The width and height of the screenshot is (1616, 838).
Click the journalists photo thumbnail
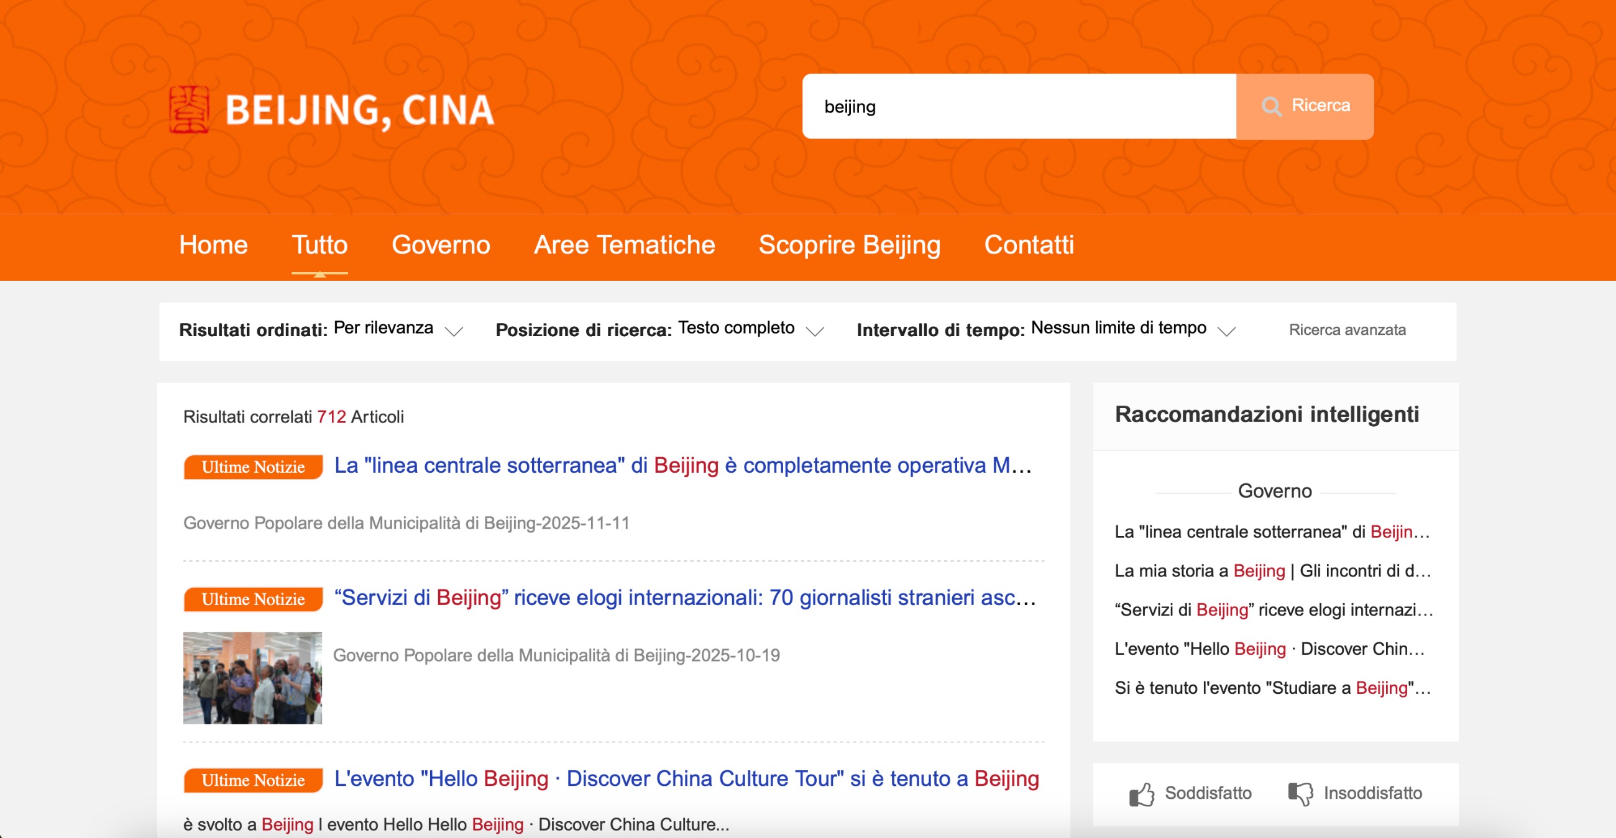coord(252,678)
